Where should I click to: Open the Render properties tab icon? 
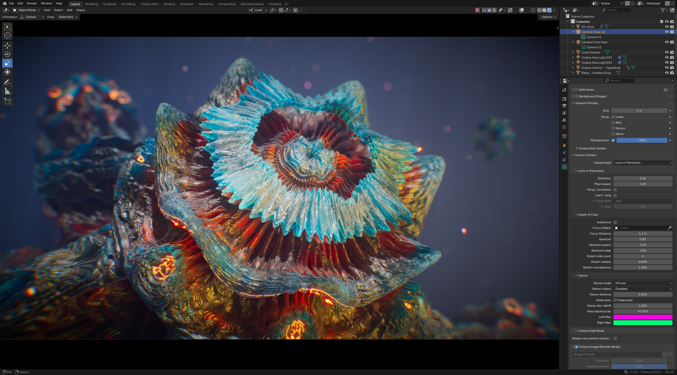point(564,99)
